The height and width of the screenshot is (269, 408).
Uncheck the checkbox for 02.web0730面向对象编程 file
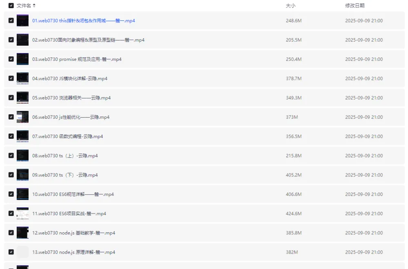point(11,40)
